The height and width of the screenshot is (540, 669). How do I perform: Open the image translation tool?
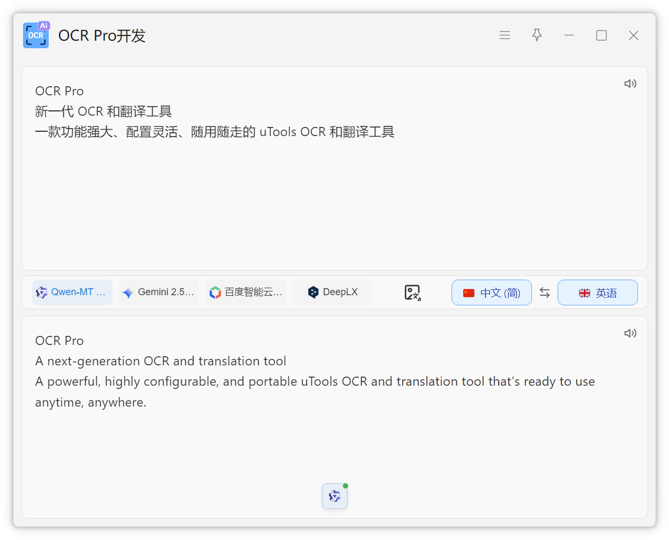(x=412, y=292)
